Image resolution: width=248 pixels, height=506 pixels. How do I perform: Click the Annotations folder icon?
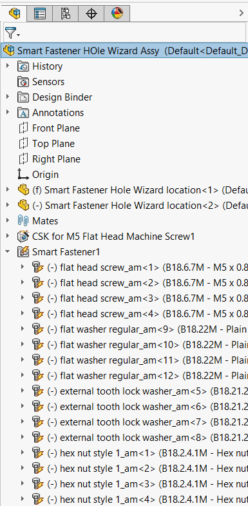click(23, 113)
